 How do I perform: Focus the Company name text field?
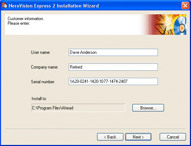(x=113, y=67)
